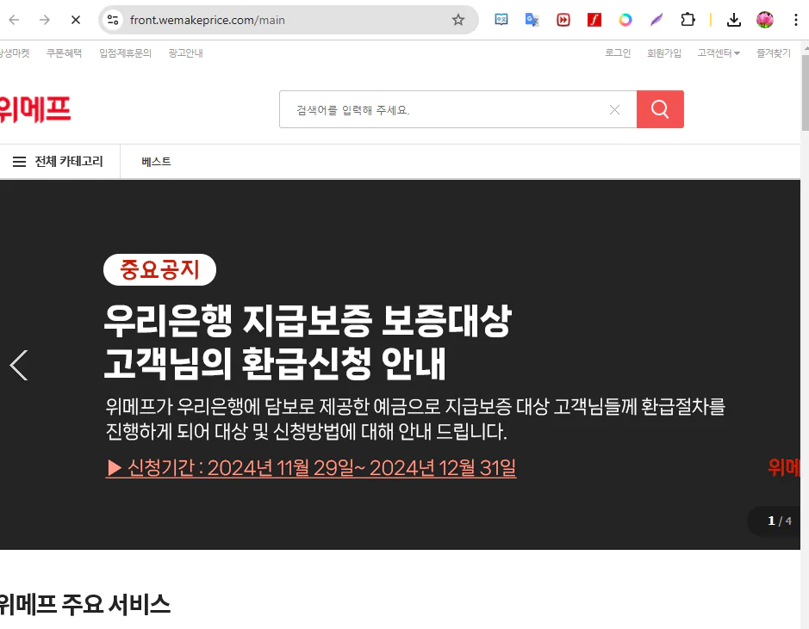Viewport: 809px width, 629px height.
Task: Open the Extensions puzzle menu
Action: pyautogui.click(x=688, y=20)
